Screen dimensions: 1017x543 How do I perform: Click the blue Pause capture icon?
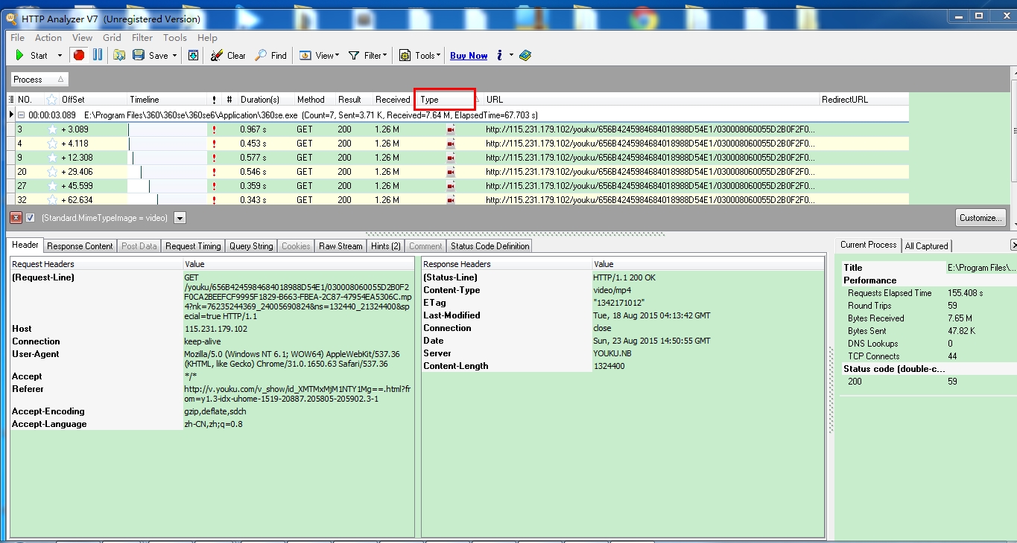[98, 55]
